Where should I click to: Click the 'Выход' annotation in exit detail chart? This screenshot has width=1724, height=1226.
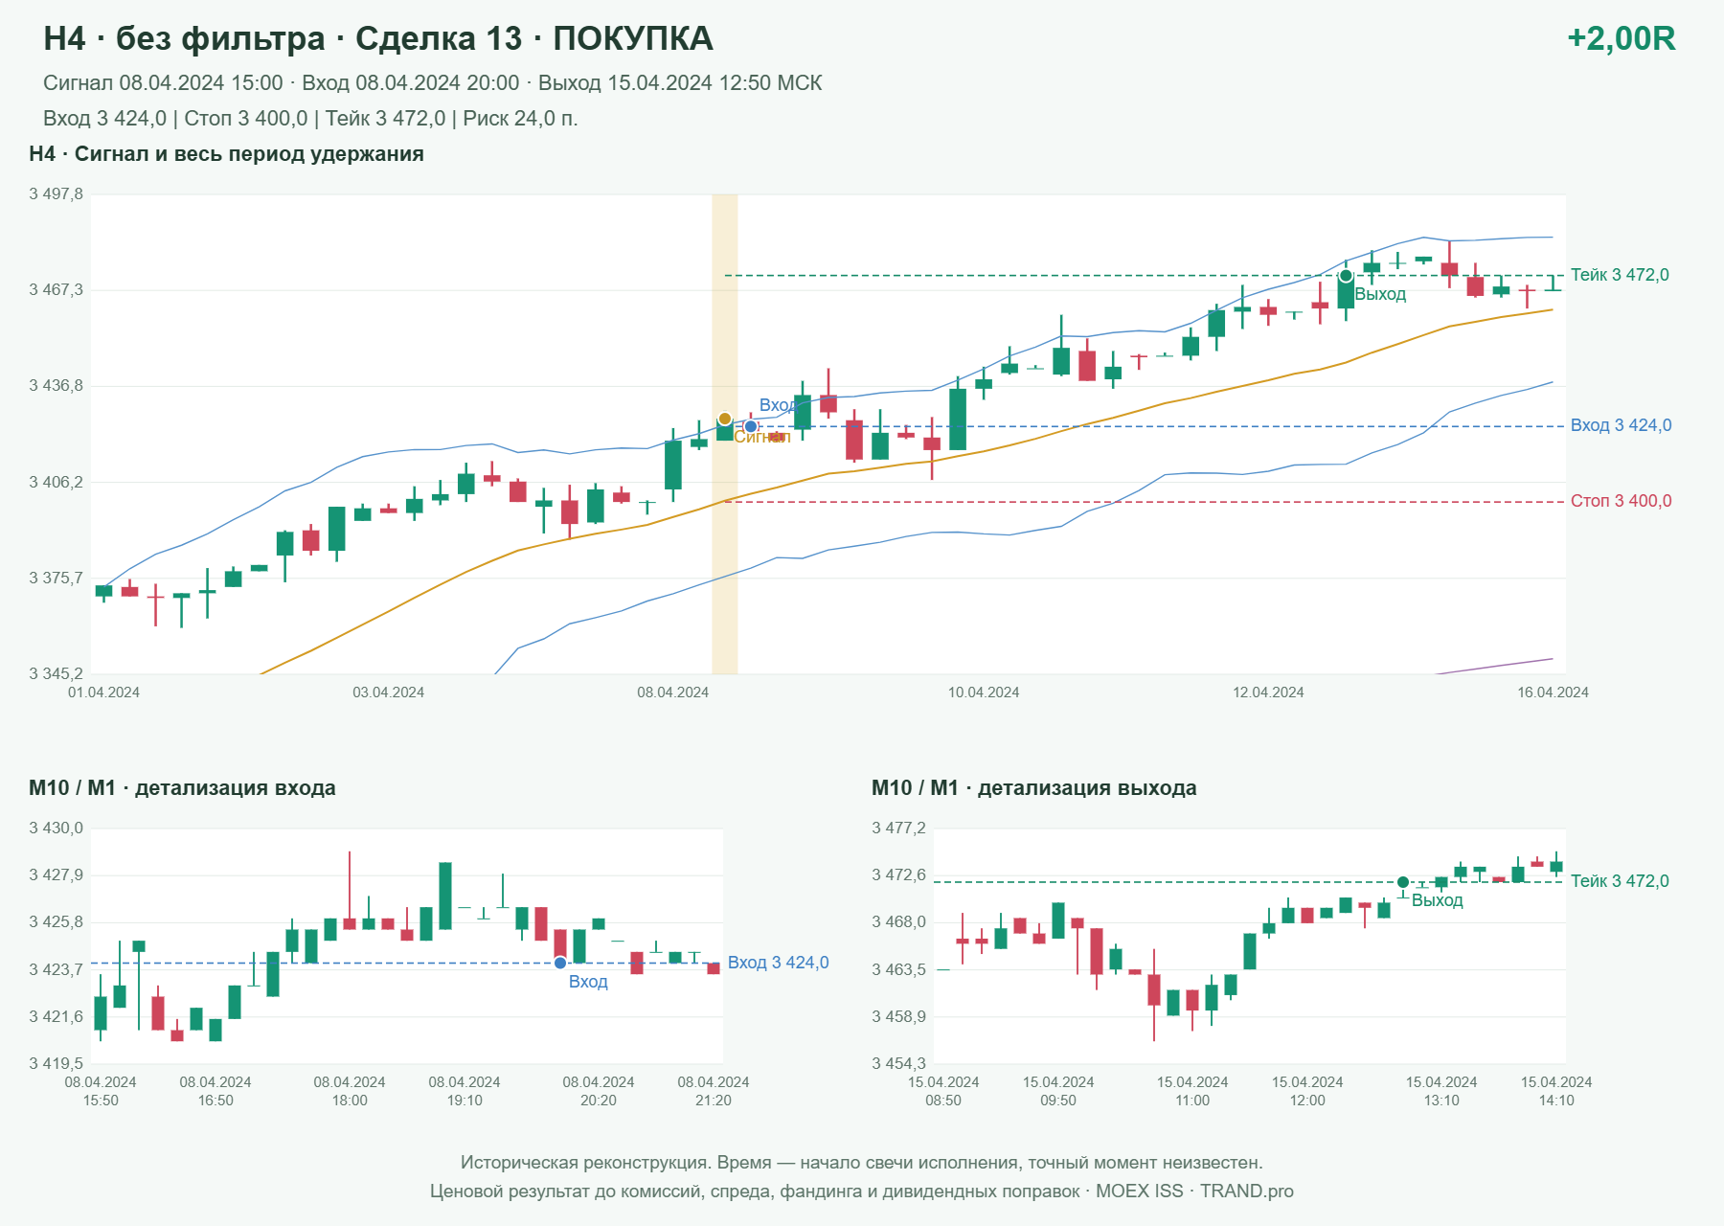(1438, 900)
